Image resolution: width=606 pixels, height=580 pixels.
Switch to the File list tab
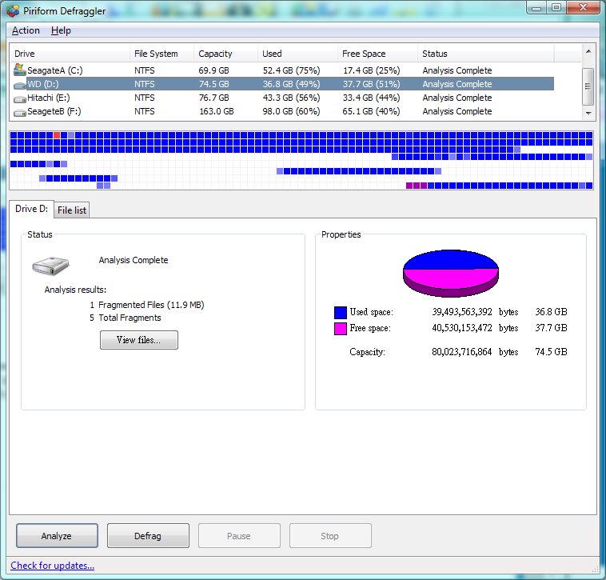tap(72, 210)
